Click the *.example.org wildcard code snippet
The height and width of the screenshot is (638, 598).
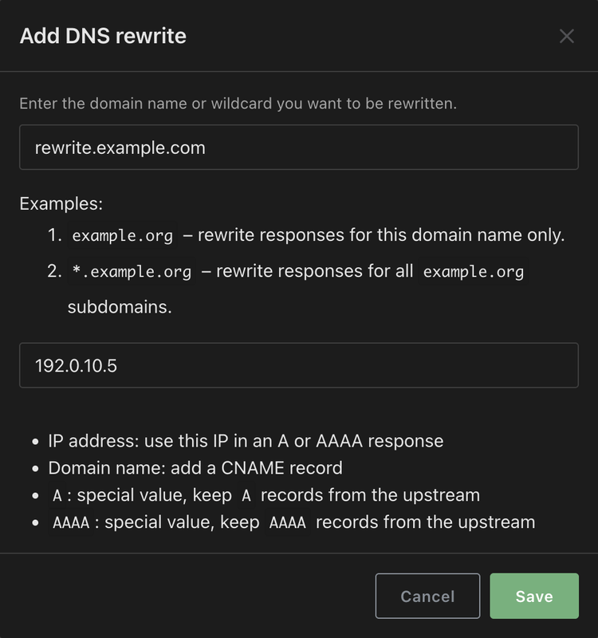tap(132, 272)
